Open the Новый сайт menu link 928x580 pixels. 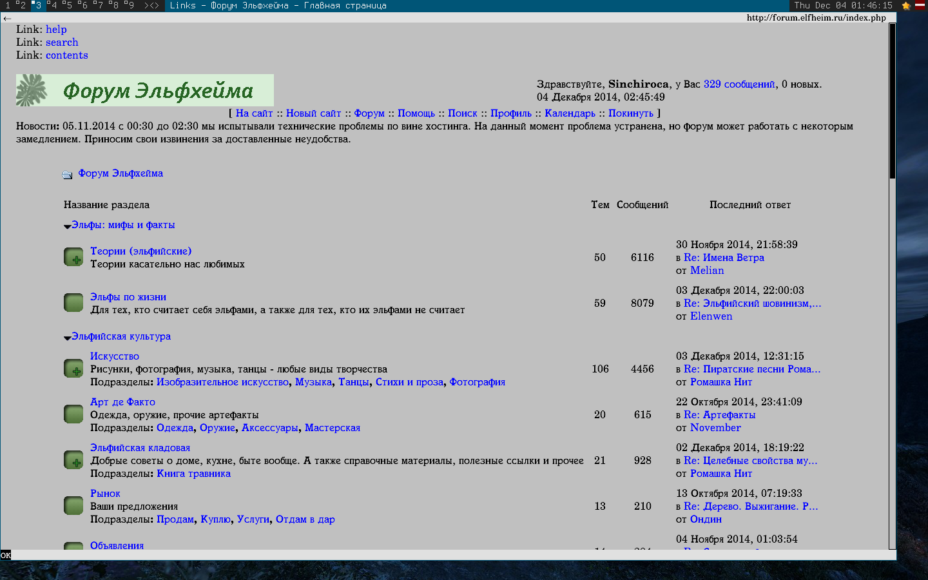[x=313, y=113]
